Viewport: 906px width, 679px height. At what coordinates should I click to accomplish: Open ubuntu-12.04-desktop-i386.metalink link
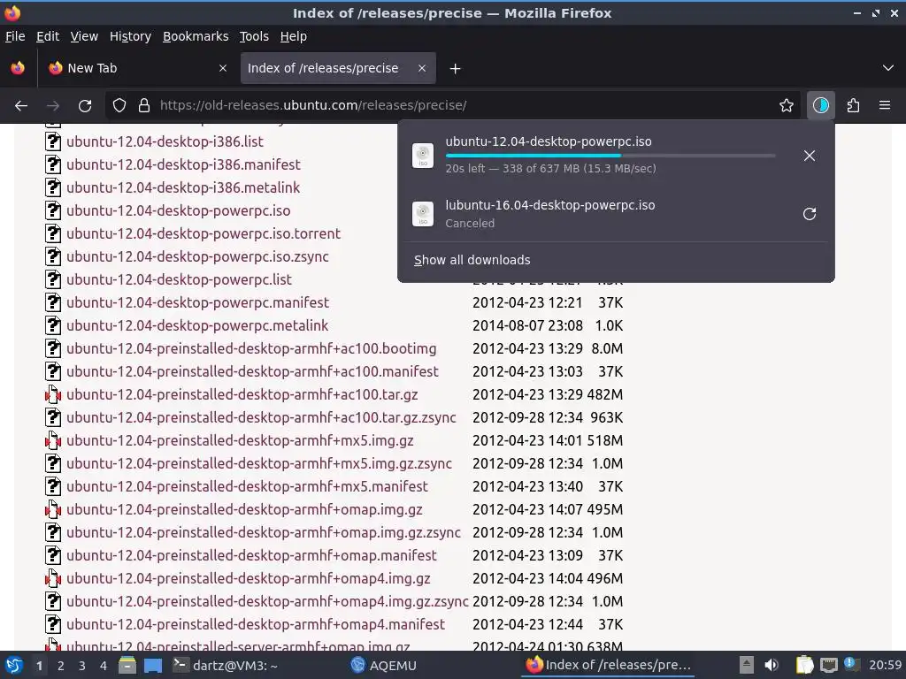(183, 187)
